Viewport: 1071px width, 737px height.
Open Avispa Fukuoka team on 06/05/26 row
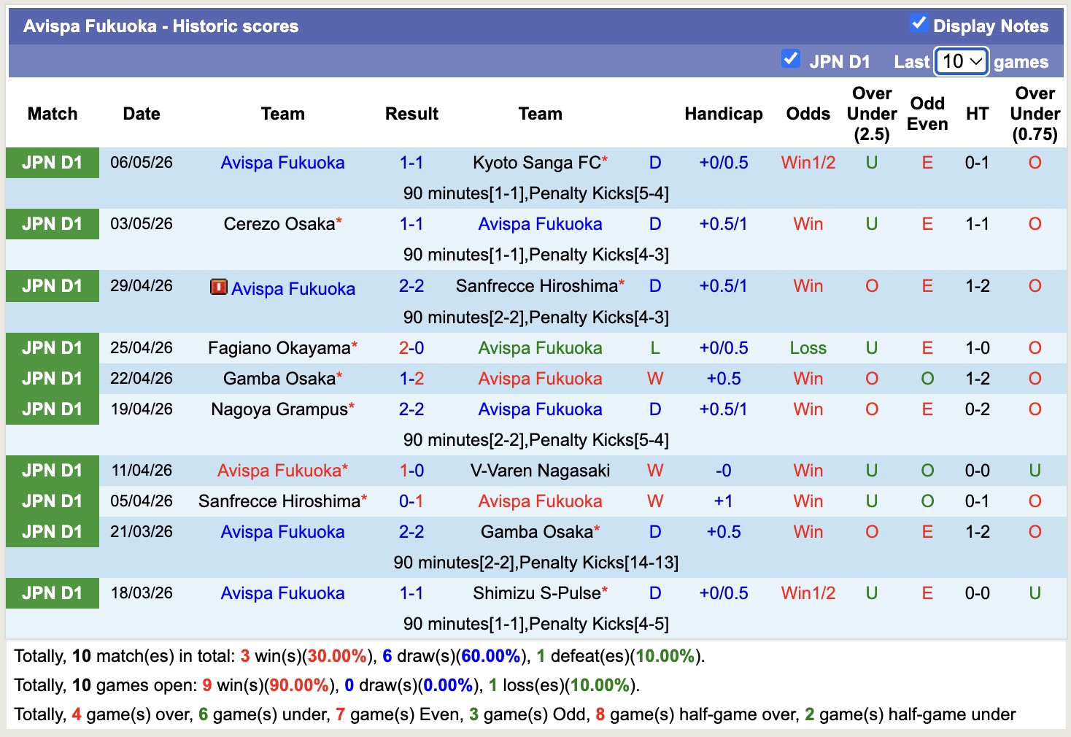tap(282, 163)
